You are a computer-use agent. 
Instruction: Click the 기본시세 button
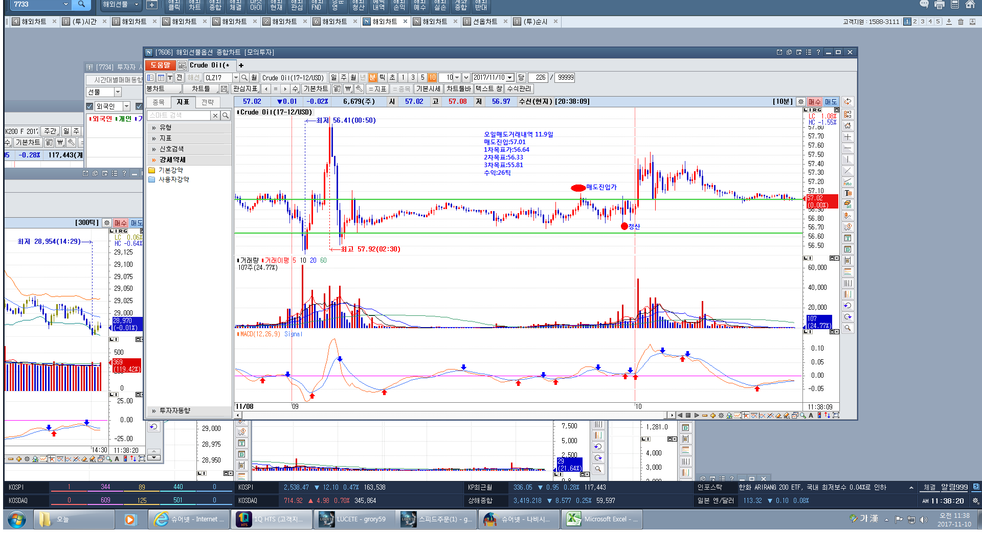click(x=428, y=89)
